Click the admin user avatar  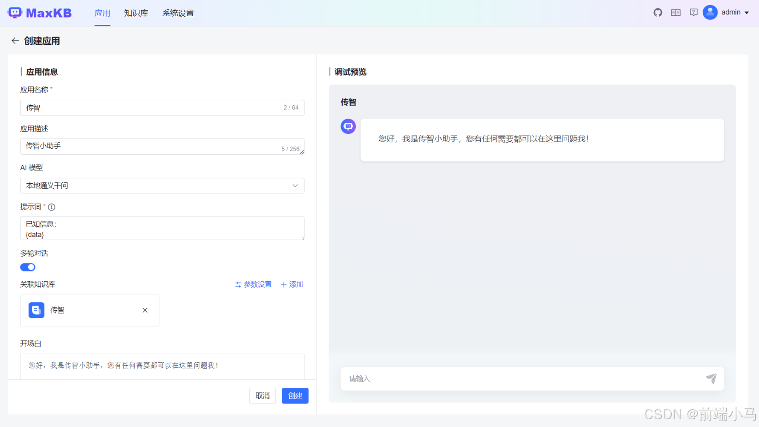click(x=710, y=12)
